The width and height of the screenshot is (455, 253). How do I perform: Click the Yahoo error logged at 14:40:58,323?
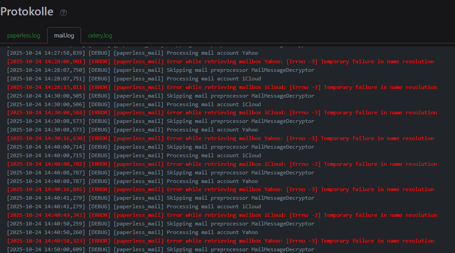click(220, 241)
